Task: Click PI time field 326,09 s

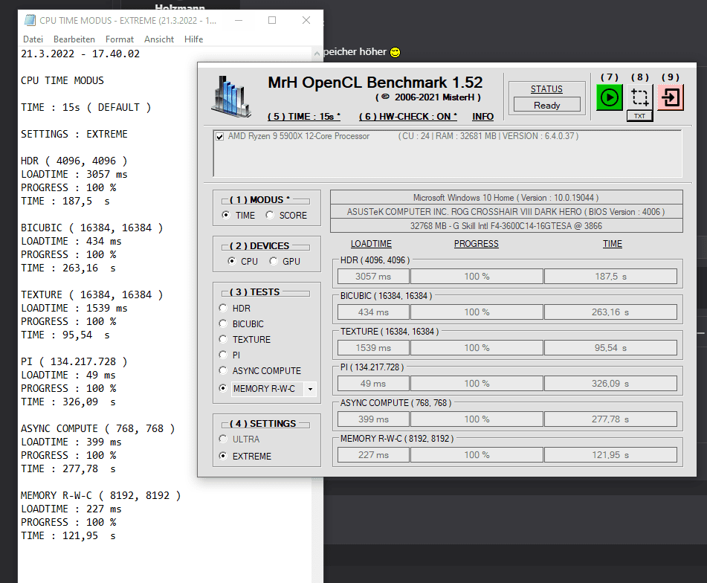Action: pyautogui.click(x=610, y=383)
